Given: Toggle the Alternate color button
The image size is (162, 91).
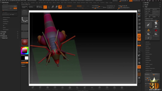Looking at the screenshot, I should click(x=25, y=62).
